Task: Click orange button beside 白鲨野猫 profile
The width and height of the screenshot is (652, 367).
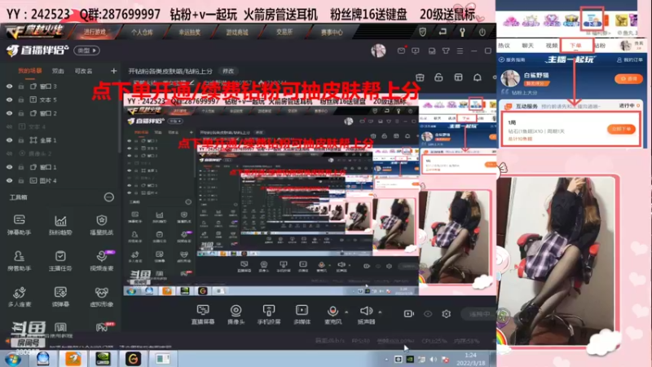Action: pos(628,78)
